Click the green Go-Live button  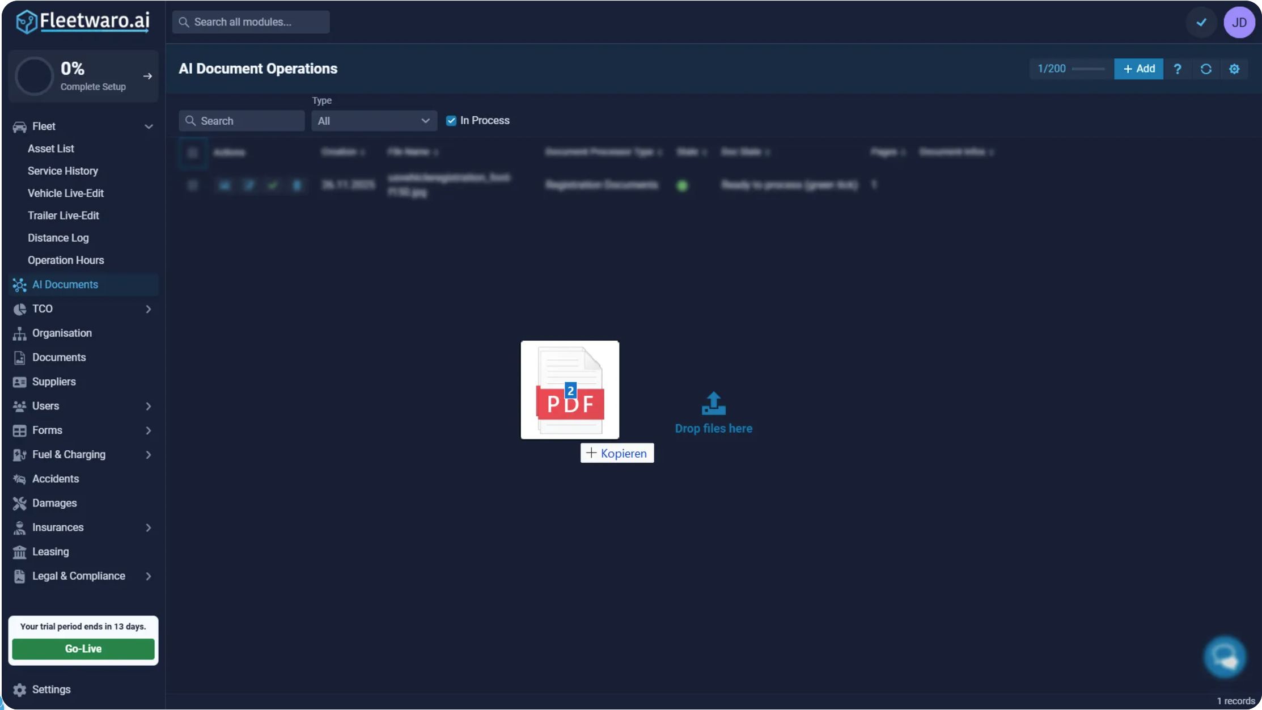pos(83,649)
